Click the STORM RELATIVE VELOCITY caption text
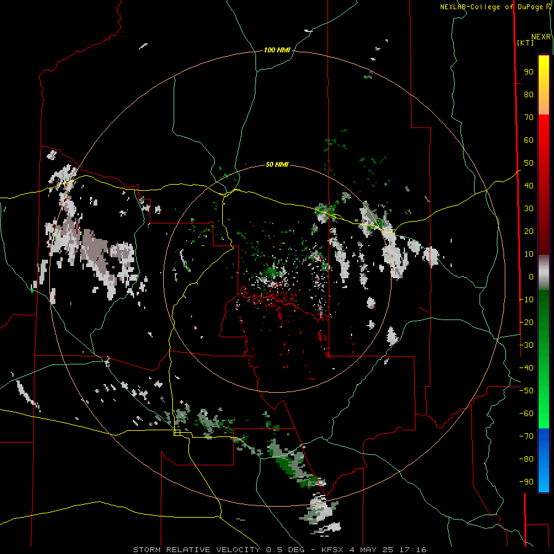 point(196,550)
